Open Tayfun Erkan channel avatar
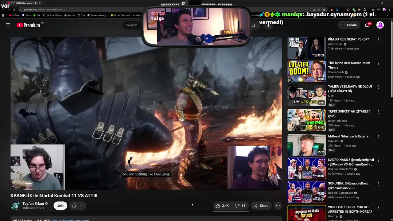393x221 pixels. [x=15, y=206]
